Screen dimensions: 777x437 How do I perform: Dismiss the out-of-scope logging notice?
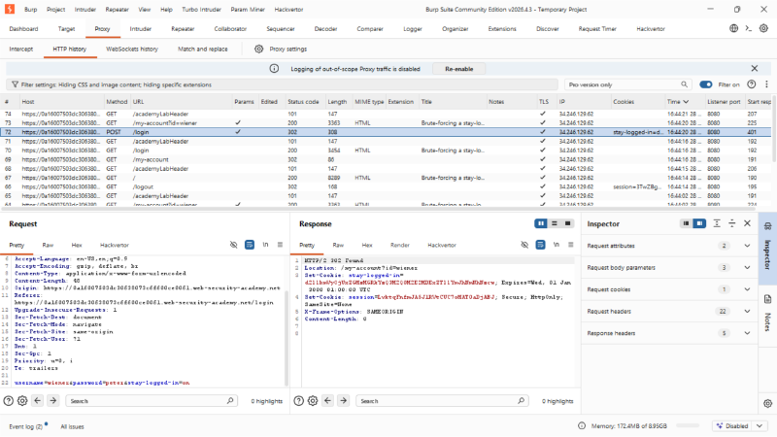(x=755, y=68)
